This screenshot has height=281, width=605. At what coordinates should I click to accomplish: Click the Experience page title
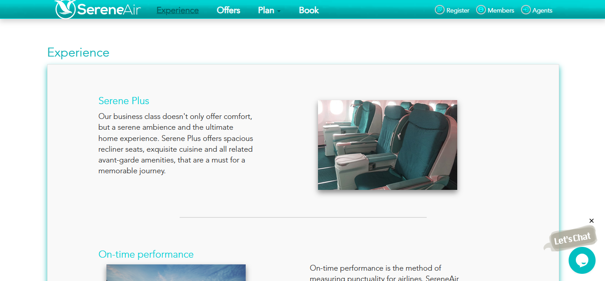tap(78, 53)
